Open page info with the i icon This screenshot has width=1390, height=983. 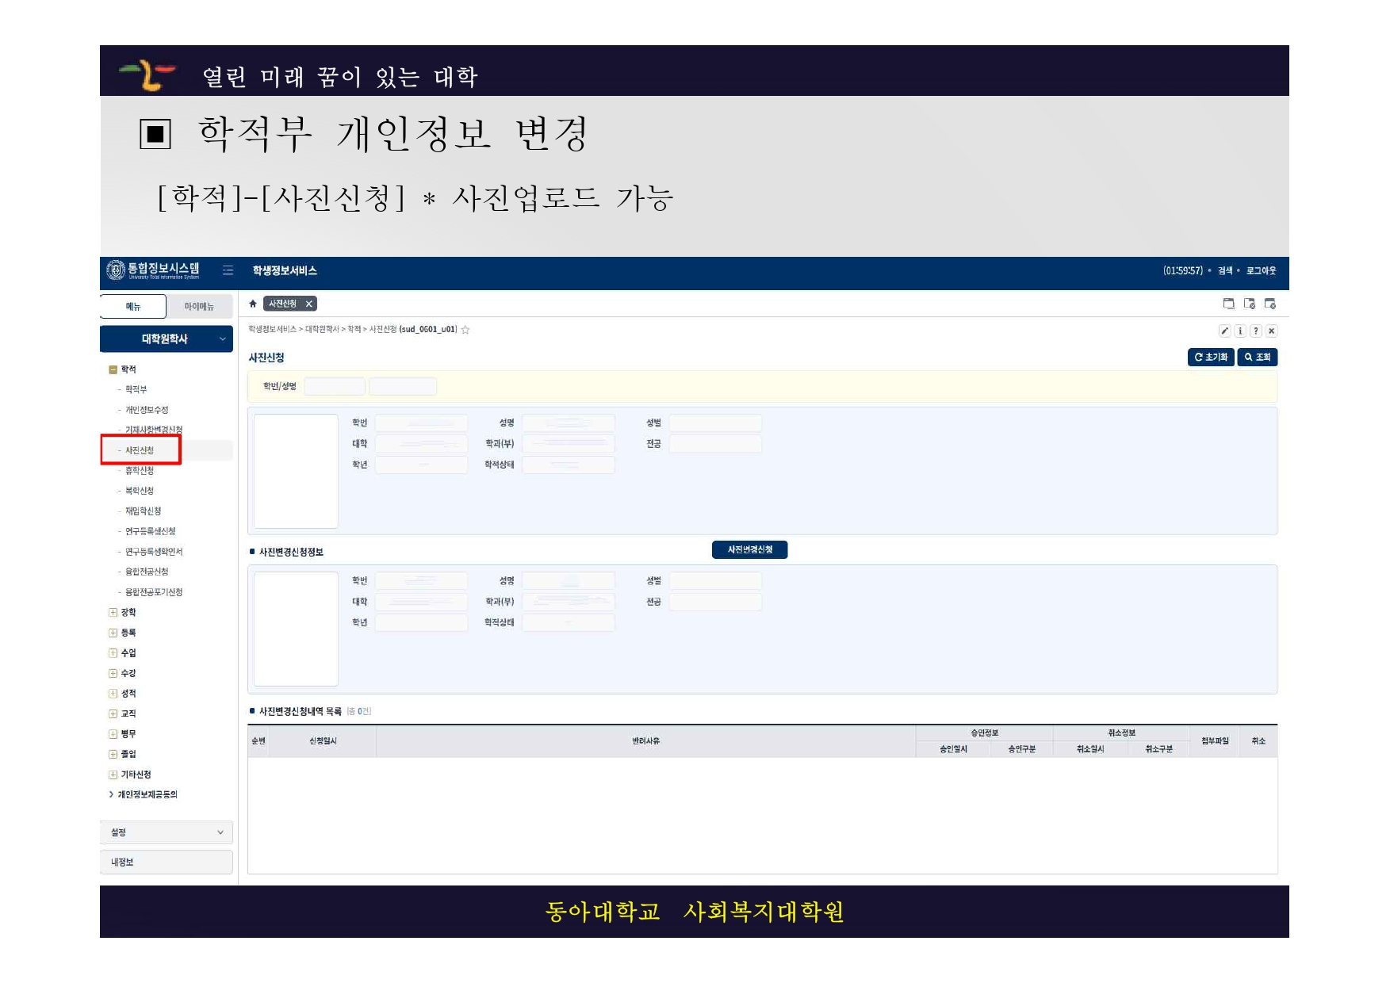click(1240, 331)
